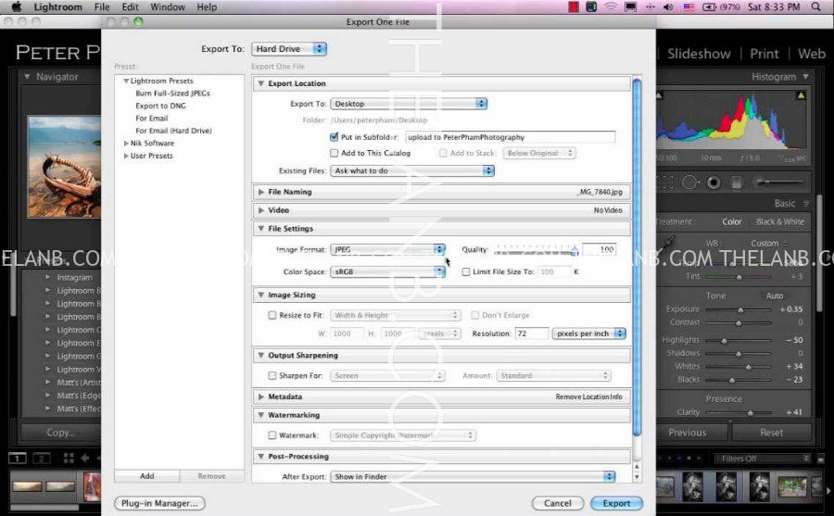Expand the File Naming section

pos(261,192)
